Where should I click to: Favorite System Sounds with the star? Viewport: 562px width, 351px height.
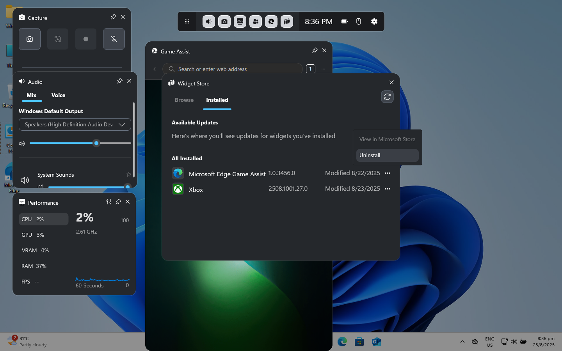click(128, 174)
